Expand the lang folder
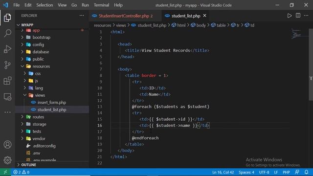The width and height of the screenshot is (313, 176). pos(52,88)
